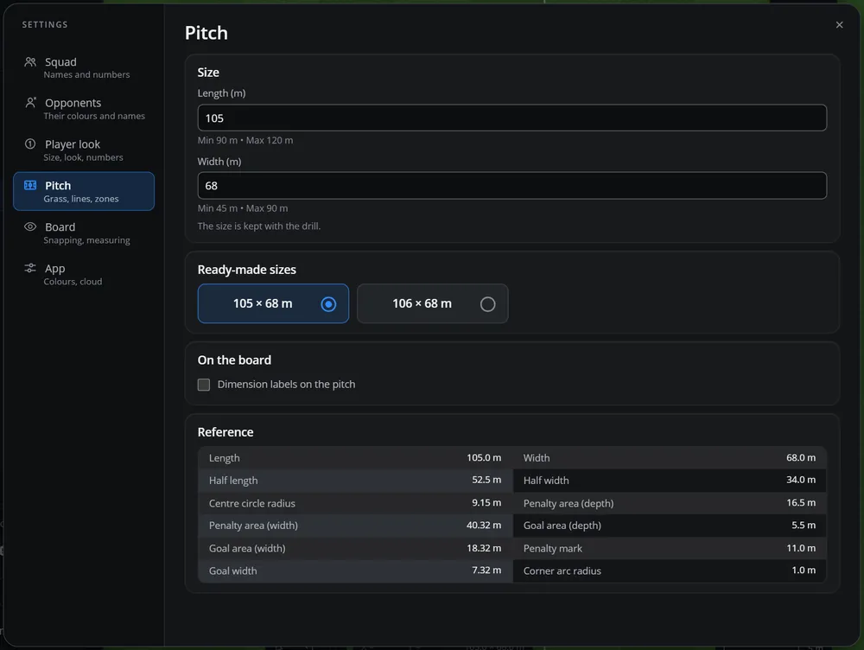This screenshot has height=650, width=864.
Task: Open the App settings section
Action: coord(84,274)
